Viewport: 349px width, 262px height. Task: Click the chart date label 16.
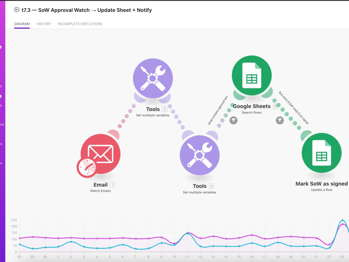point(252,257)
